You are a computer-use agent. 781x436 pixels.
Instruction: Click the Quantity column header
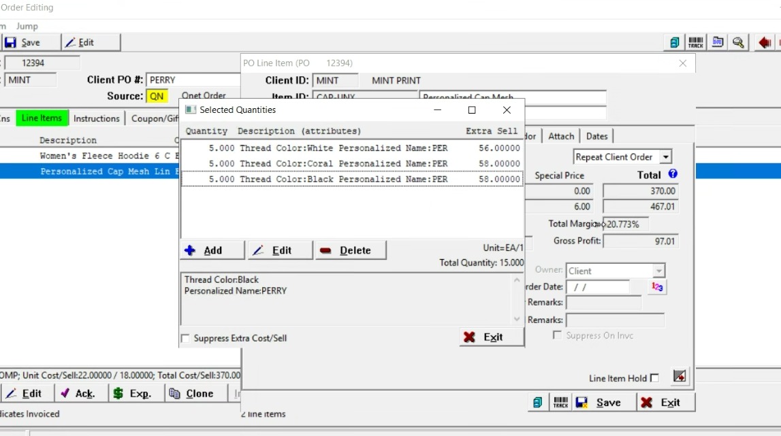pos(206,131)
